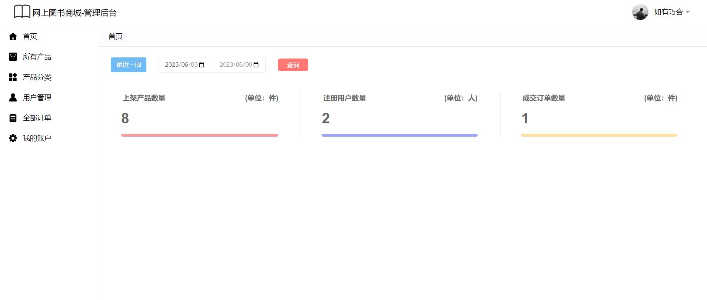The width and height of the screenshot is (707, 300).
Task: Click the gear icon beside 我的账户
Action: click(13, 138)
